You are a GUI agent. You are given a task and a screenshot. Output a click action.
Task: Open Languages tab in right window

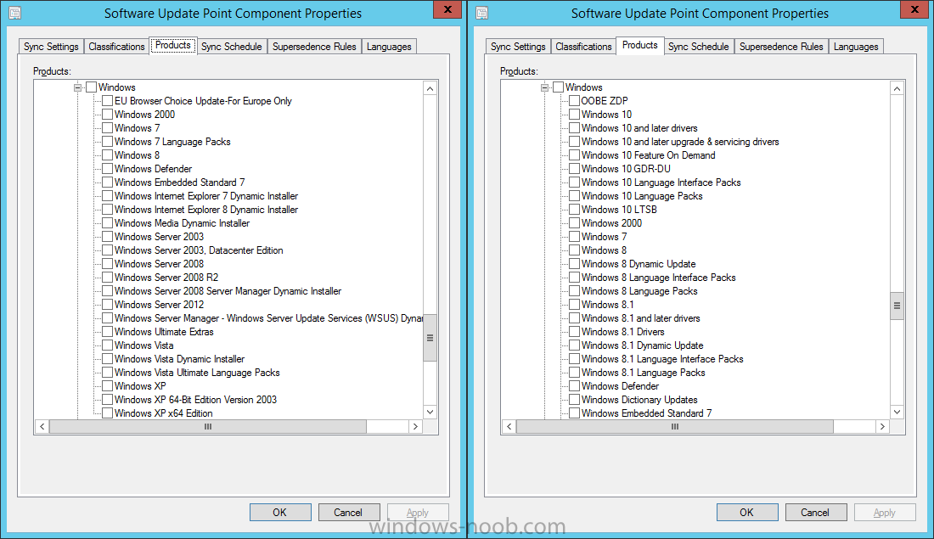click(856, 47)
